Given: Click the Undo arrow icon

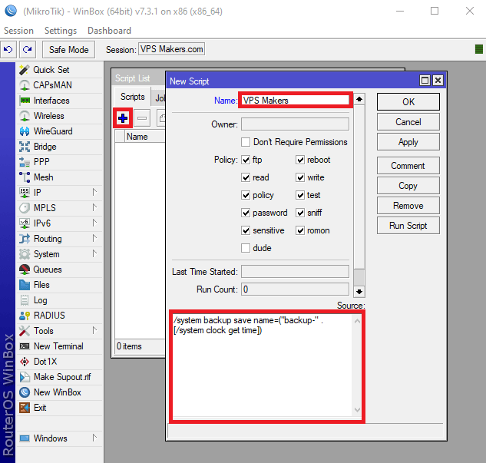Looking at the screenshot, I should tap(8, 50).
